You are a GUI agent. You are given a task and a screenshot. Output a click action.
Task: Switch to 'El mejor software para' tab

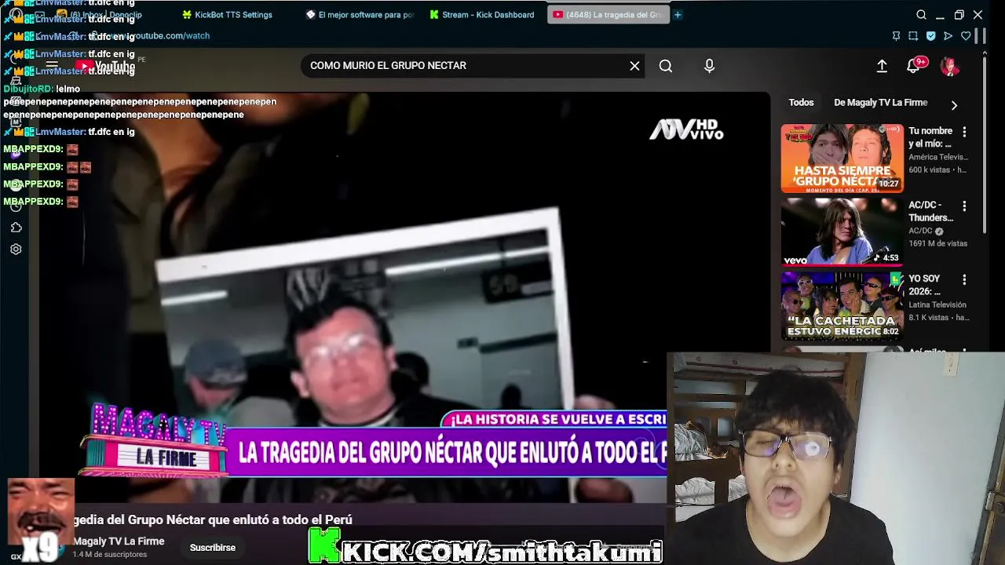[361, 15]
